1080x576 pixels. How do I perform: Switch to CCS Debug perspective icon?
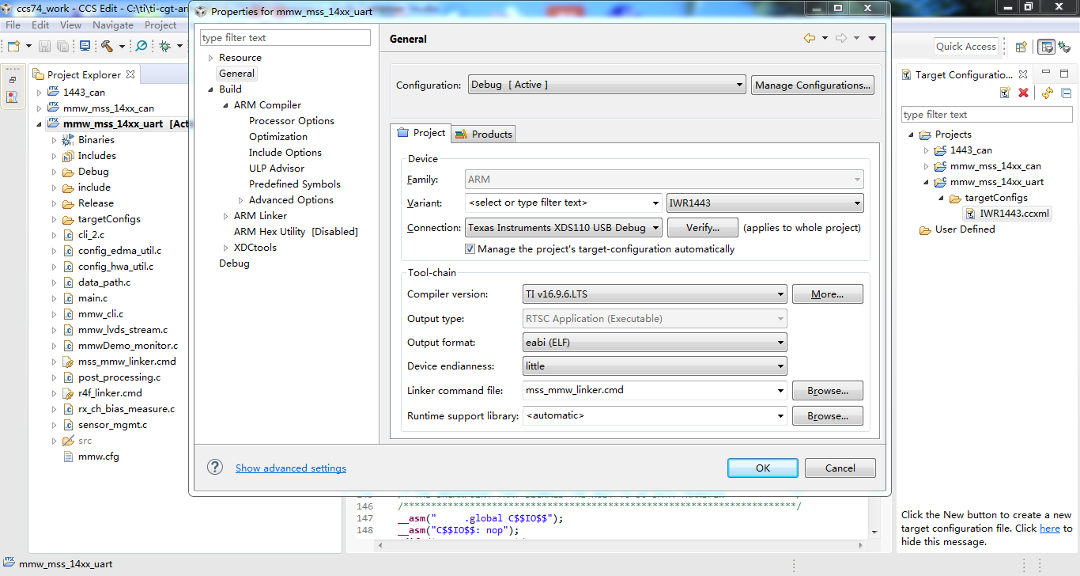click(1064, 47)
